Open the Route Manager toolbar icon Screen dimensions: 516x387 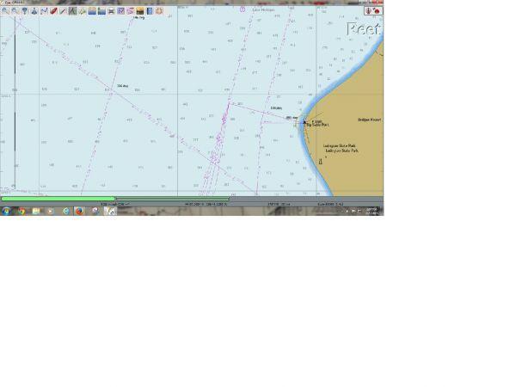click(120, 11)
